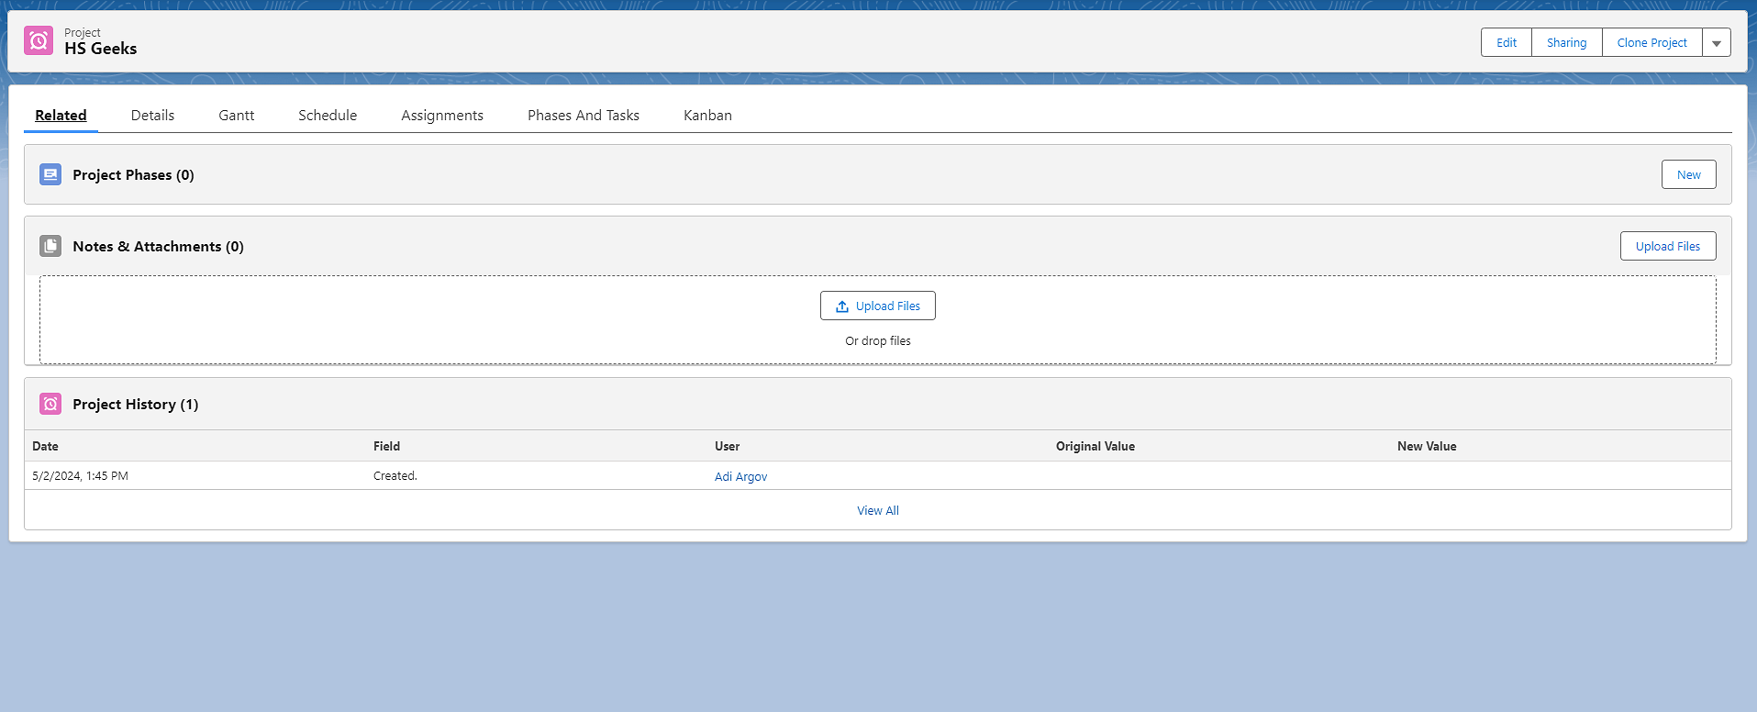Open the Sharing settings button

pyautogui.click(x=1566, y=43)
